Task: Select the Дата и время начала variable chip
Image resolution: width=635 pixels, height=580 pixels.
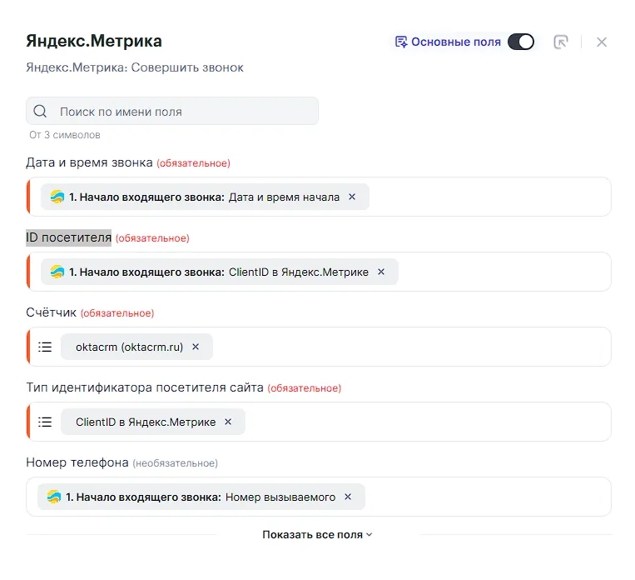Action: (204, 197)
